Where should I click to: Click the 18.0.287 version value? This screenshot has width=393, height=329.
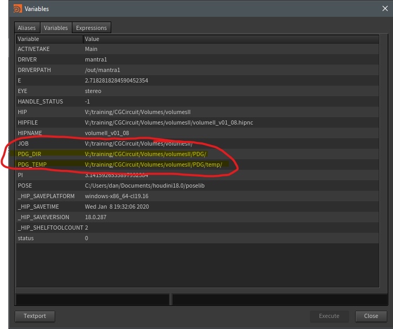tap(95, 218)
